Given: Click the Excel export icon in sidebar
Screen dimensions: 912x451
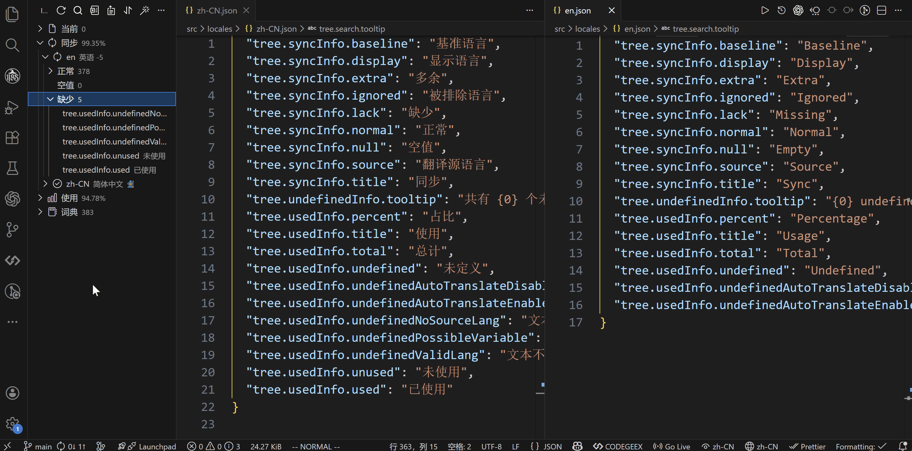Looking at the screenshot, I should coord(95,11).
